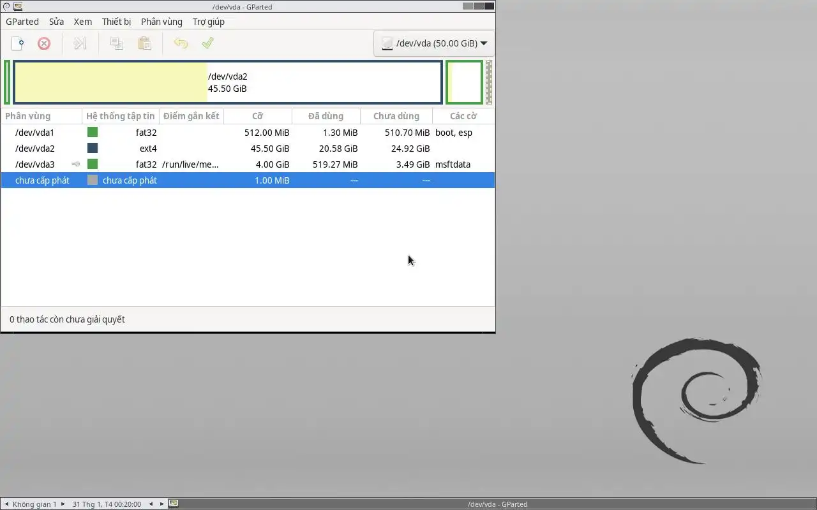Open the Thiết bị menu
The image size is (817, 510).
pyautogui.click(x=116, y=22)
